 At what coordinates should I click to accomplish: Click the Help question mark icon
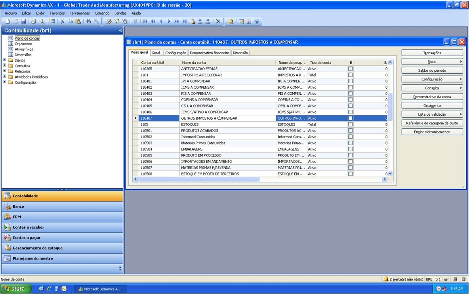(257, 21)
